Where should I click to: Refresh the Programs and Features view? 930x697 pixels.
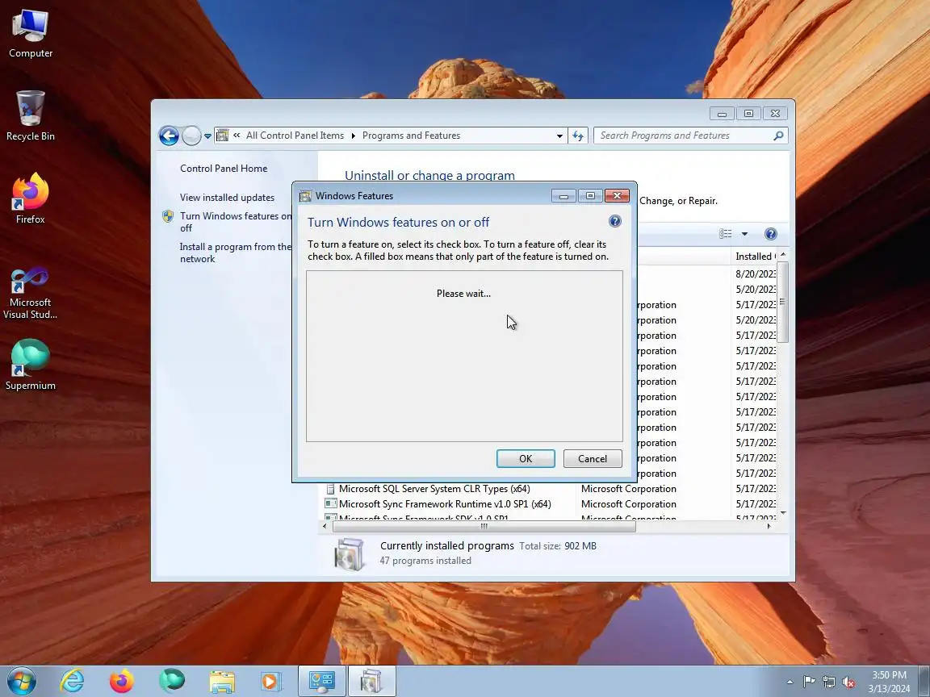tap(578, 136)
